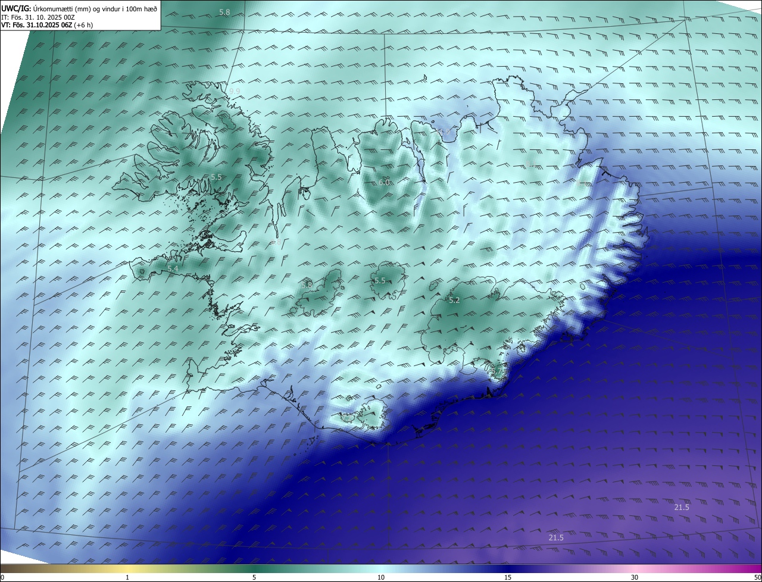Screen dimensions: 762x582
Task: Click the 0 tick on the colour scale
Action: (x=2, y=577)
